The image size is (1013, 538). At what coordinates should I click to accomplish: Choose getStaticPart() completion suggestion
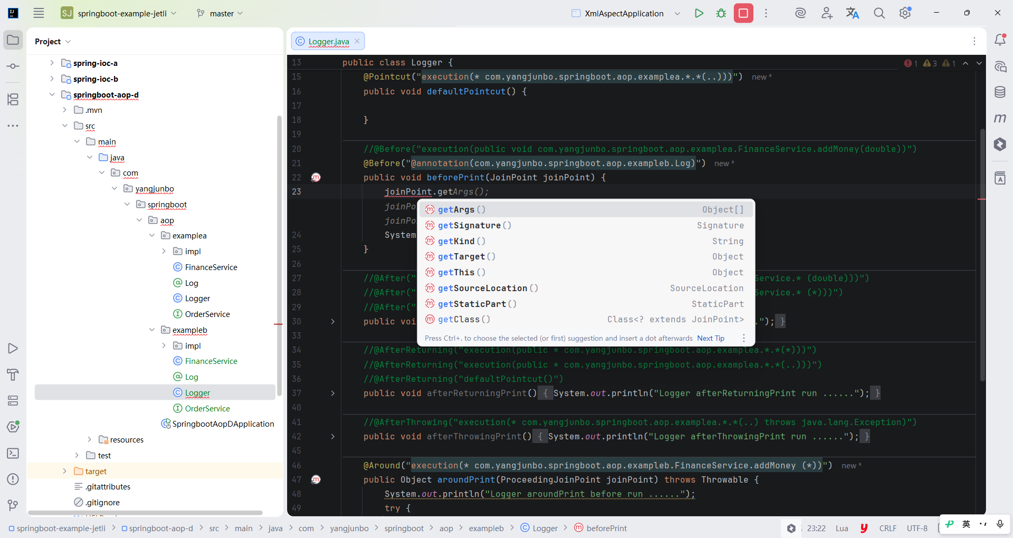pos(586,304)
